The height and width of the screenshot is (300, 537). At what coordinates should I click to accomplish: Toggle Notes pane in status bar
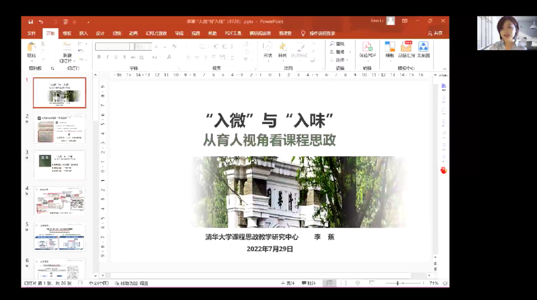point(287,283)
